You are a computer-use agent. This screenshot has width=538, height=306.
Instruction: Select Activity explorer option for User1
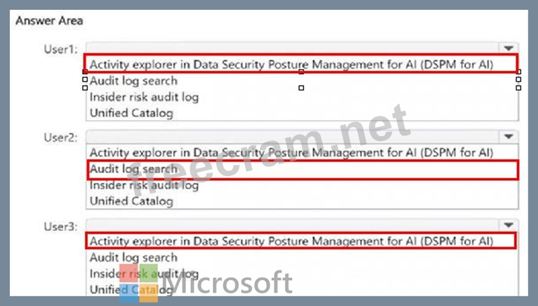coord(291,64)
